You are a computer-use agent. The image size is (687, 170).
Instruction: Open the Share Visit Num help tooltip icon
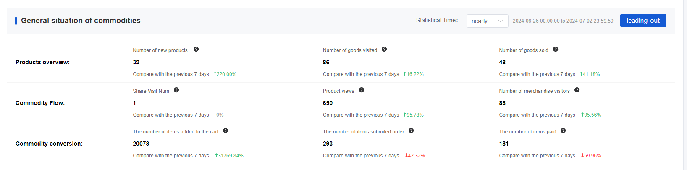176,90
